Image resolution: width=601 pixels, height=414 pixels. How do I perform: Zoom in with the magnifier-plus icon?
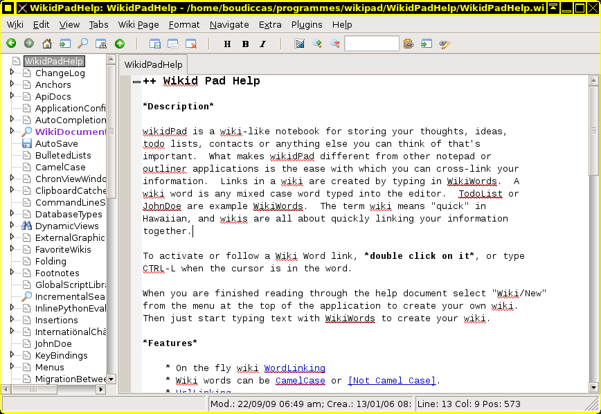(317, 44)
